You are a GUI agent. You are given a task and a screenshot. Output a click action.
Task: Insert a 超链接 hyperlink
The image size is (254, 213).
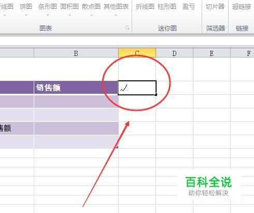tap(242, 7)
